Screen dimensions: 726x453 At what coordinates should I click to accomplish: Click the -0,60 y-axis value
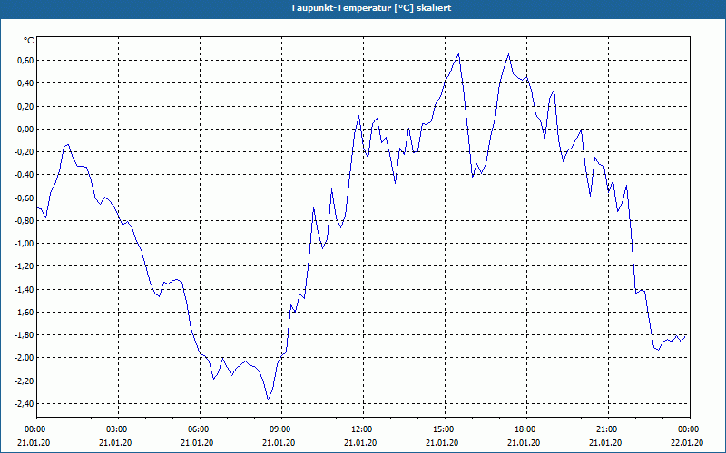tap(25, 198)
